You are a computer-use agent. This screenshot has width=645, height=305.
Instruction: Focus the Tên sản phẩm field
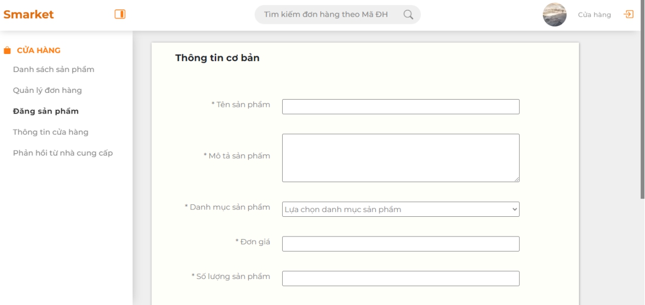click(x=401, y=106)
